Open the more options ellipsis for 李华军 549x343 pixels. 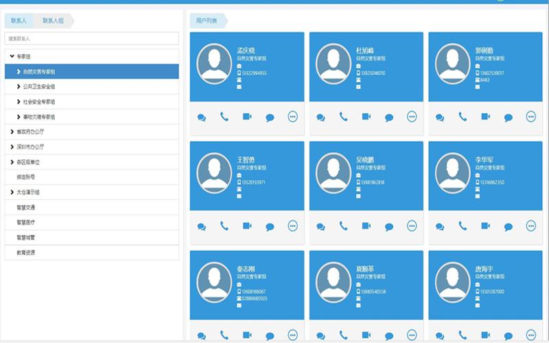tap(530, 226)
